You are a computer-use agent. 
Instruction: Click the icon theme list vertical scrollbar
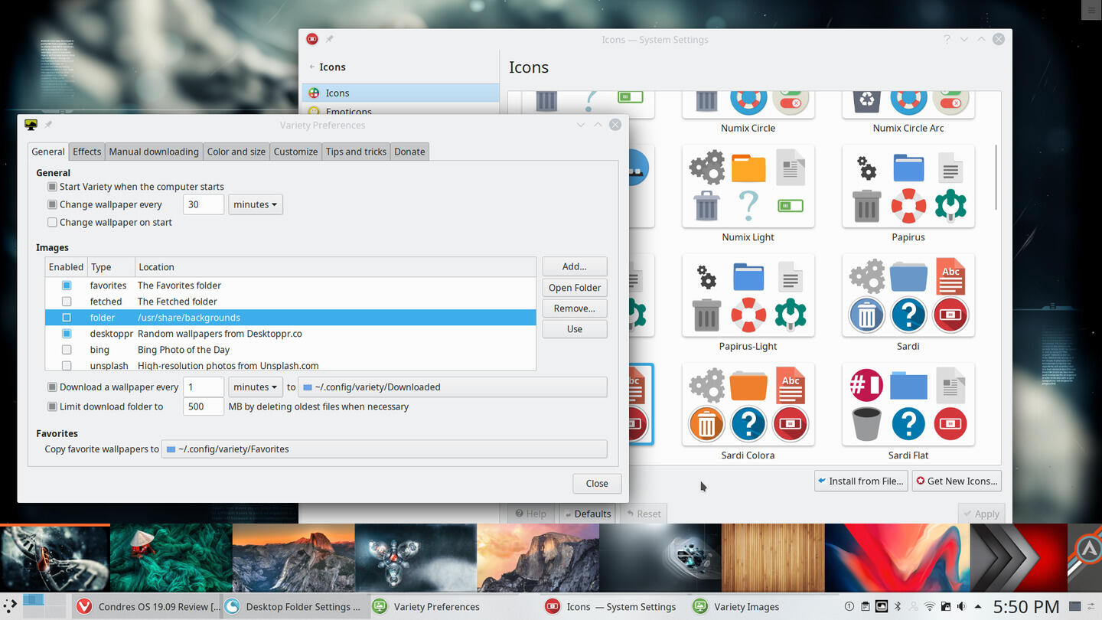point(996,177)
